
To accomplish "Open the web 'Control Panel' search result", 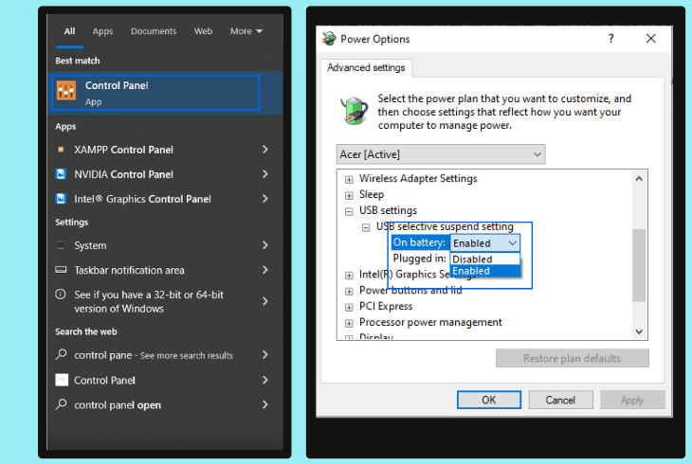I will tap(164, 380).
